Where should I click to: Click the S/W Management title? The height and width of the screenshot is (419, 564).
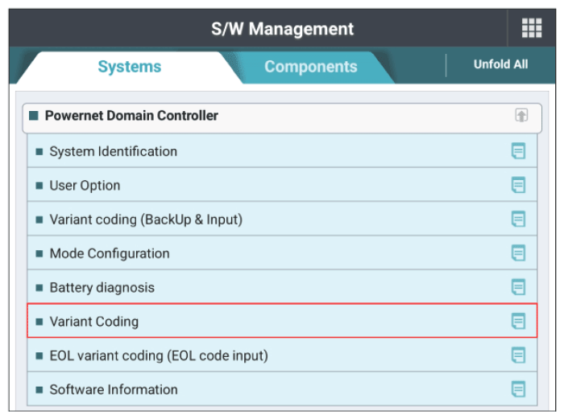pyautogui.click(x=282, y=29)
